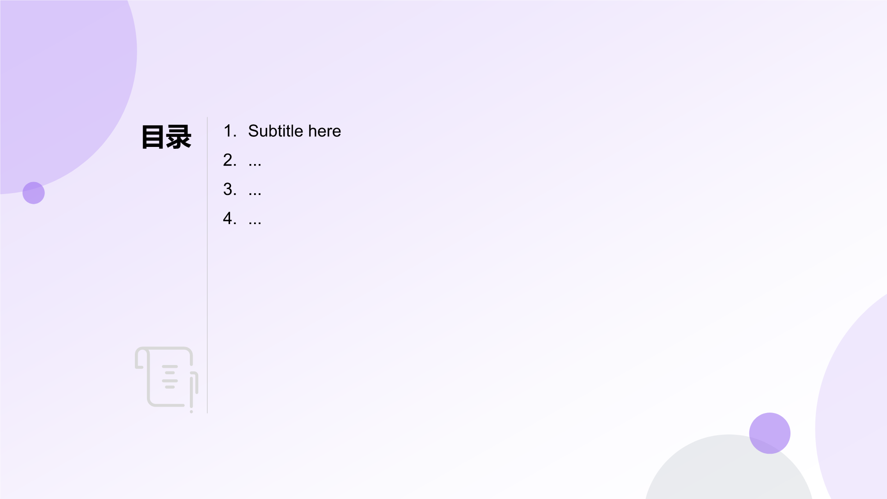
Task: Select the purple circle near bottom right
Action: pos(770,433)
